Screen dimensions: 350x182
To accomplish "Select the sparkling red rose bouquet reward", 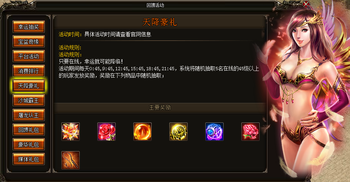I will click(x=107, y=132).
